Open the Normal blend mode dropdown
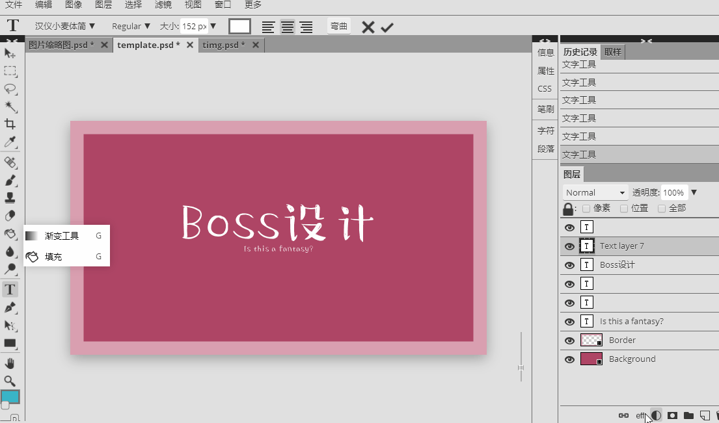The height and width of the screenshot is (423, 719). click(595, 192)
